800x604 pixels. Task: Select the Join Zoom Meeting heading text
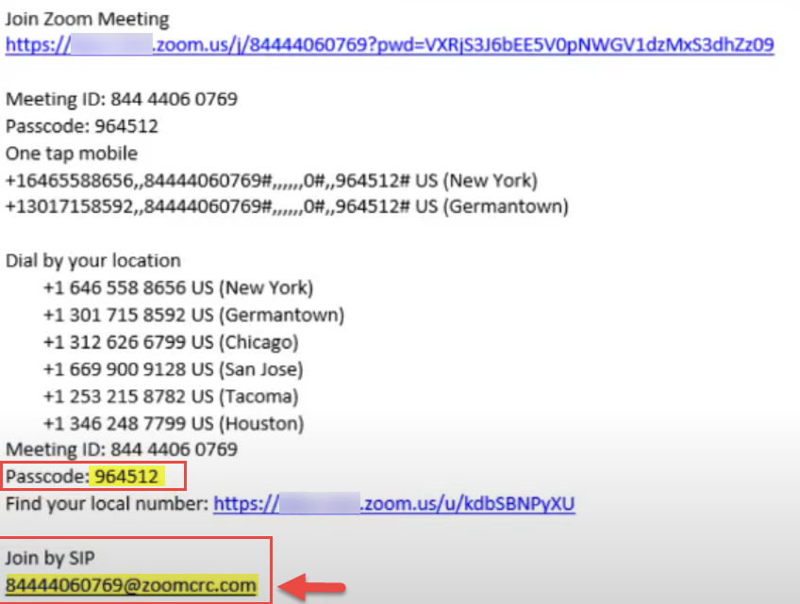(87, 18)
